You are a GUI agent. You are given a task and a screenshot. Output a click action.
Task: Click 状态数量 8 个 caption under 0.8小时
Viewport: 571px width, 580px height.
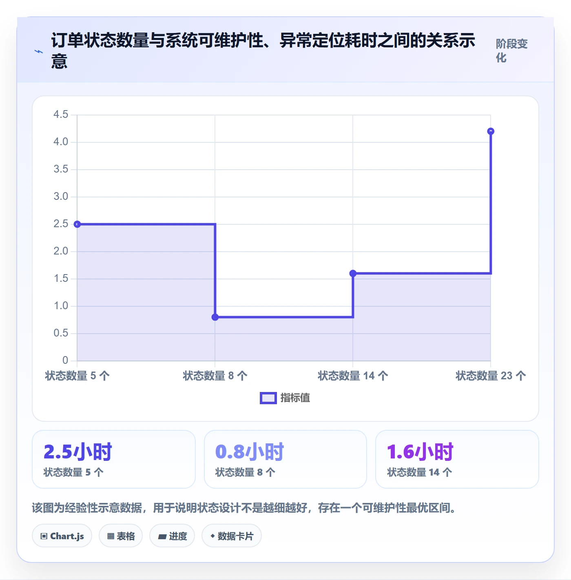point(245,472)
